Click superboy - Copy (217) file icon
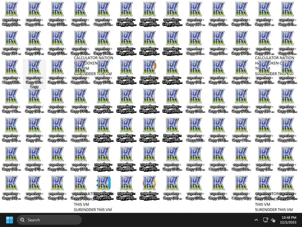302x227 pixels. [x=104, y=159]
